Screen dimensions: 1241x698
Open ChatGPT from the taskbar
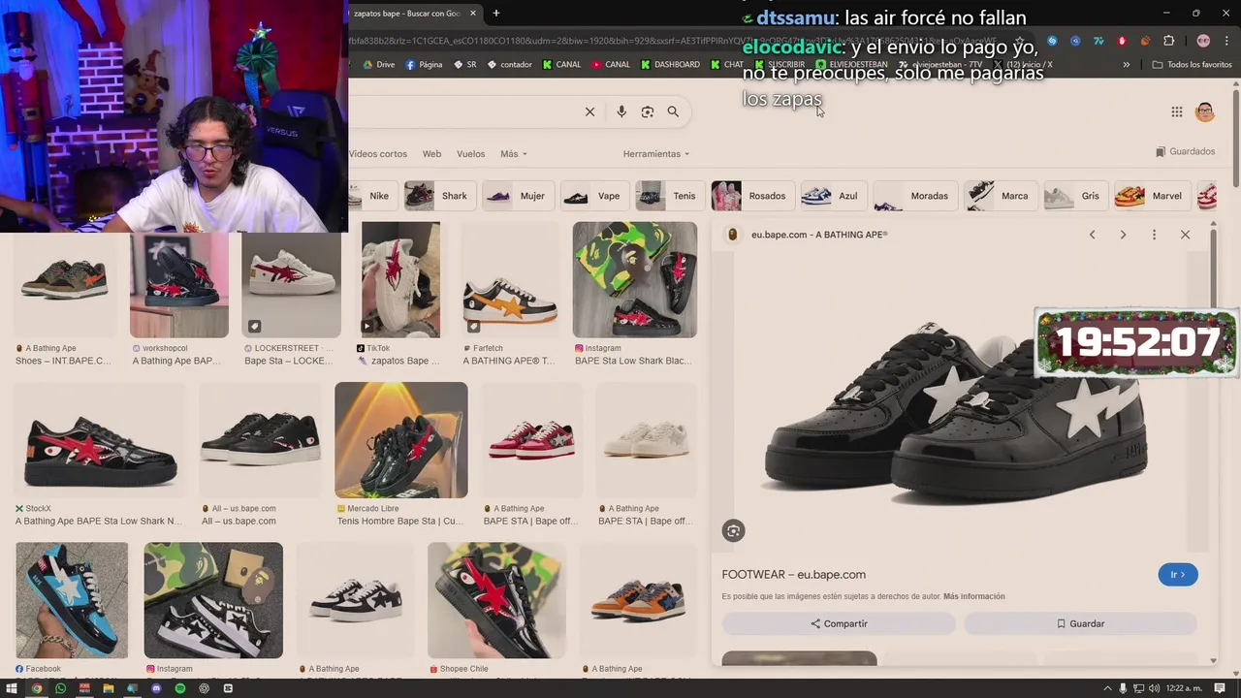point(204,688)
